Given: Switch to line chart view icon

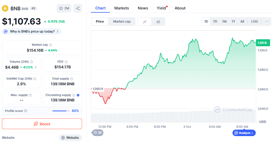Looking at the screenshot, I should 145,21.
